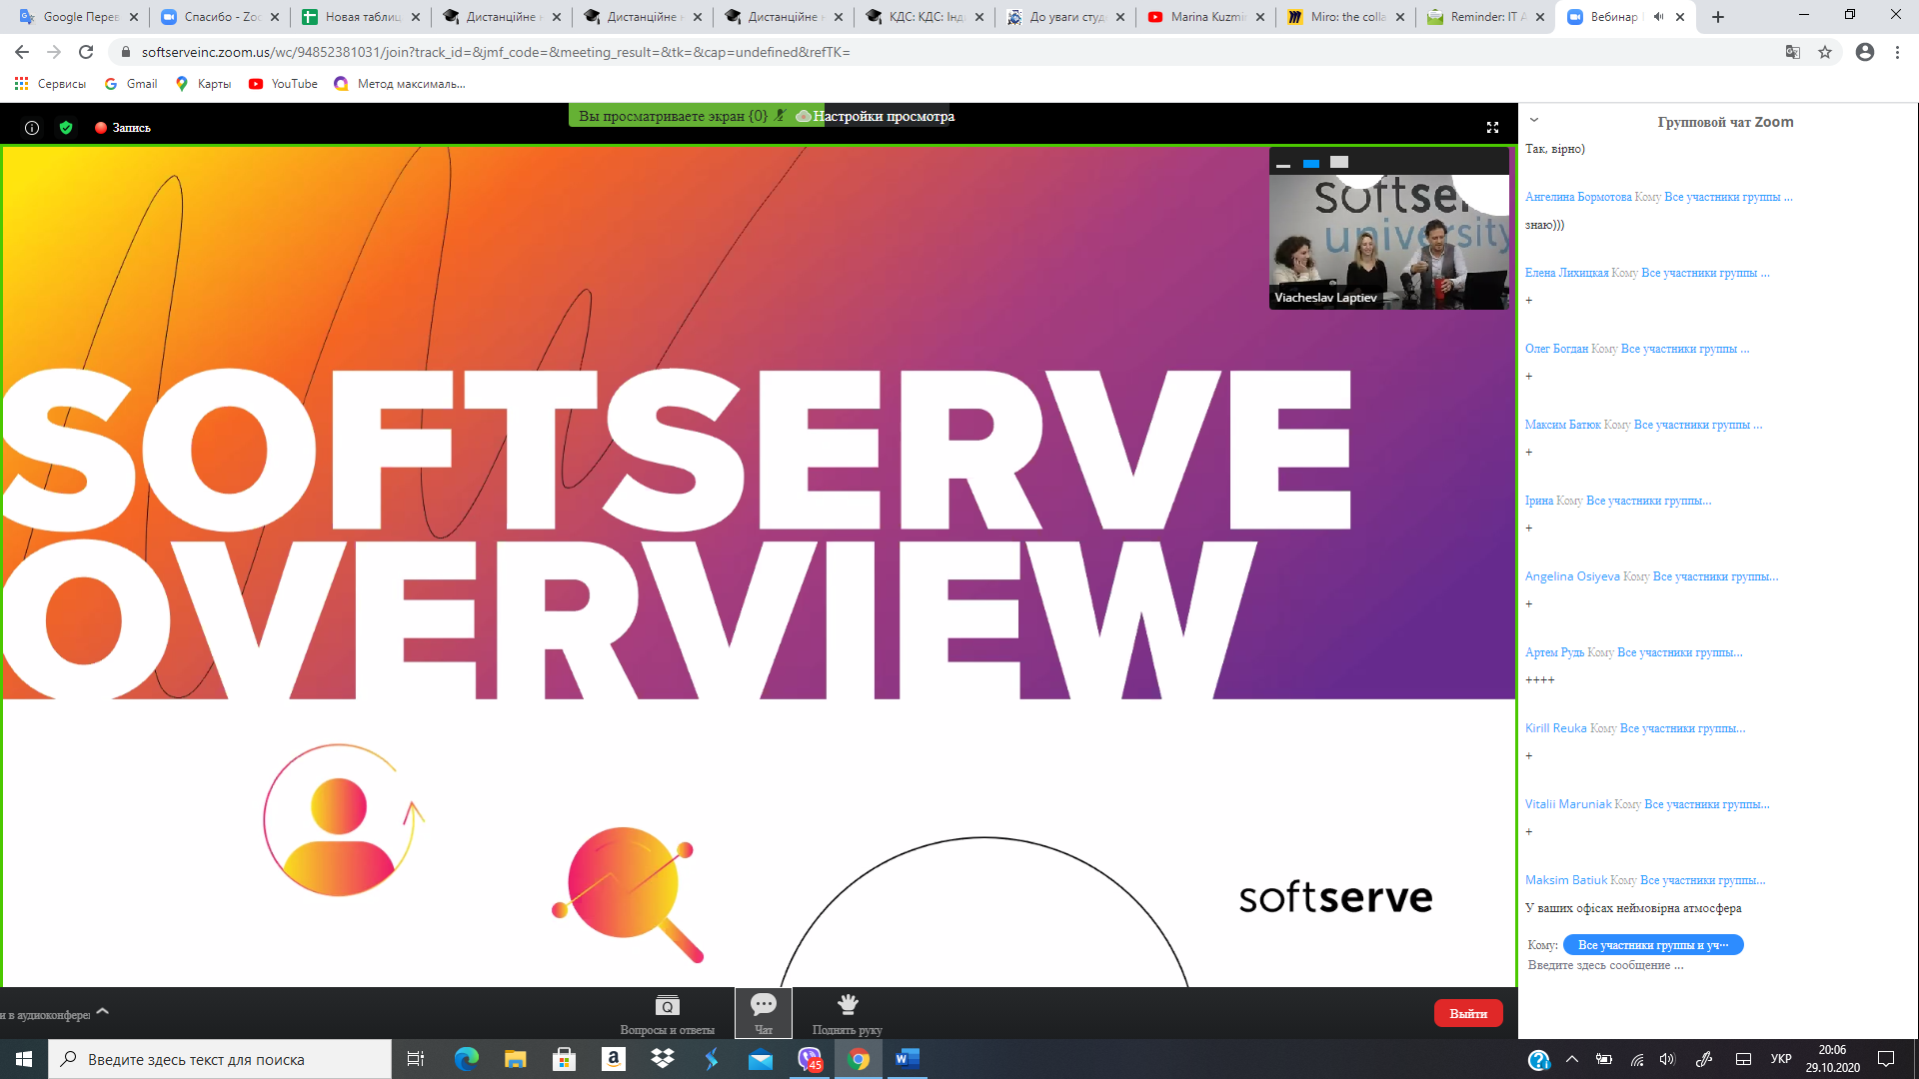Click Windows taskbar search box

(220, 1059)
